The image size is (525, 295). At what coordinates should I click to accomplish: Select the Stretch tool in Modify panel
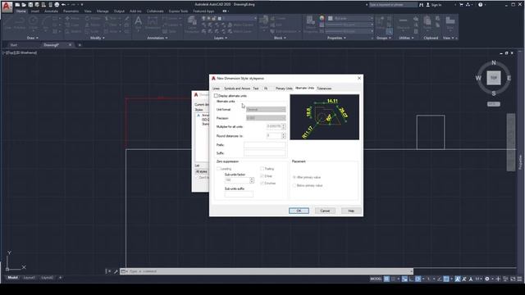point(73,31)
